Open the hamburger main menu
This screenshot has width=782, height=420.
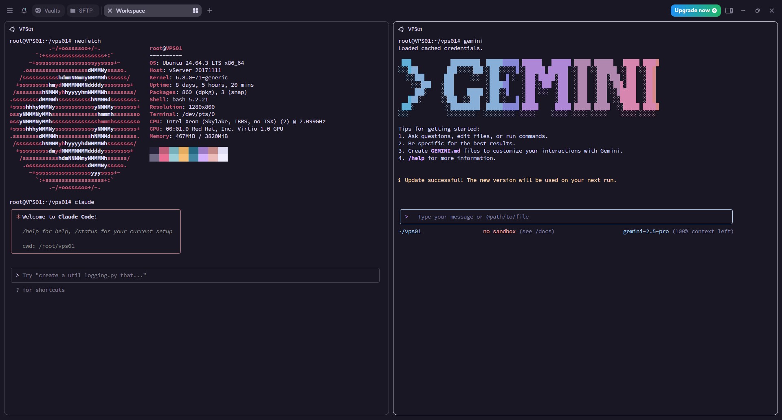[x=10, y=11]
